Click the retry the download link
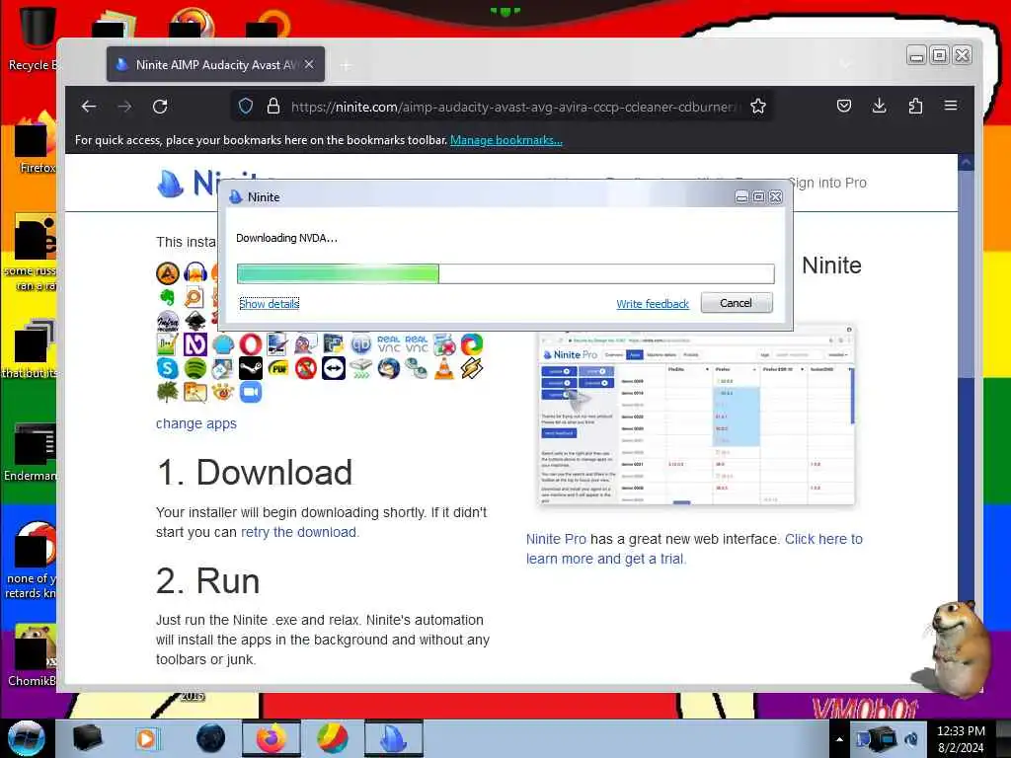 [x=298, y=532]
